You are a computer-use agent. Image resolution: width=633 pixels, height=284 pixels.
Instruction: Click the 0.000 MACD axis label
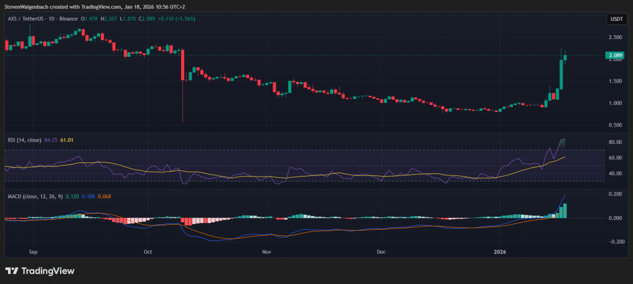coord(616,218)
